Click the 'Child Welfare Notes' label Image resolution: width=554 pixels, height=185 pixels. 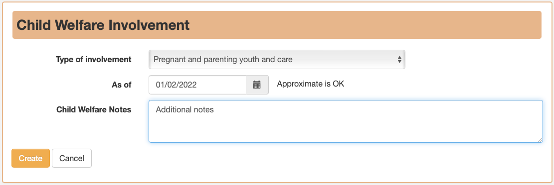pyautogui.click(x=94, y=109)
